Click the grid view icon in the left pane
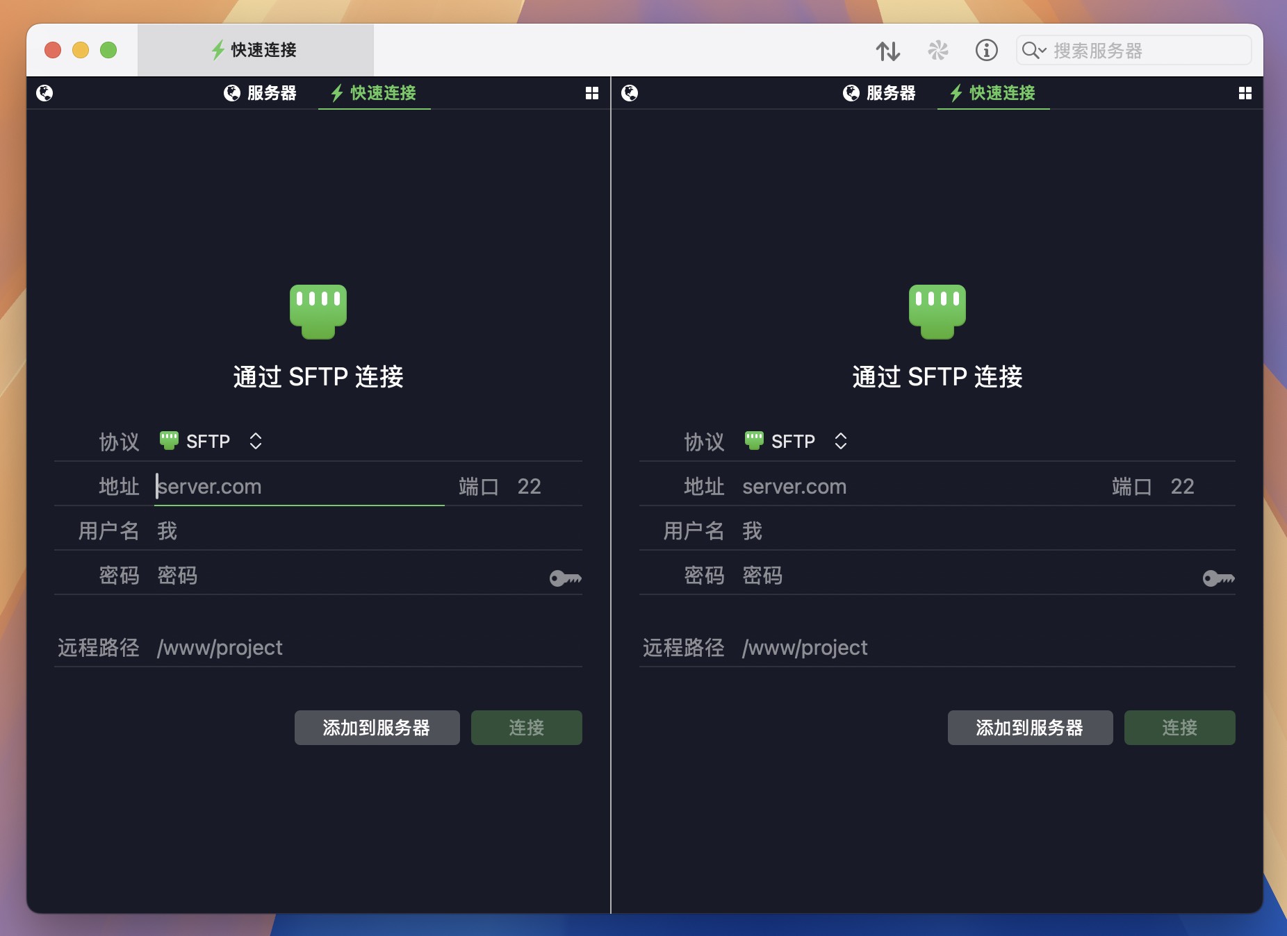Screen dimensions: 1287x936 pos(593,92)
